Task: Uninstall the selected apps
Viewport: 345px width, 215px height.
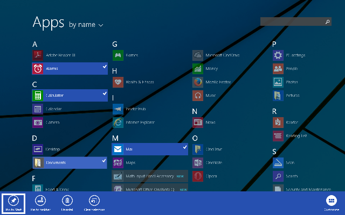Action: (67, 203)
